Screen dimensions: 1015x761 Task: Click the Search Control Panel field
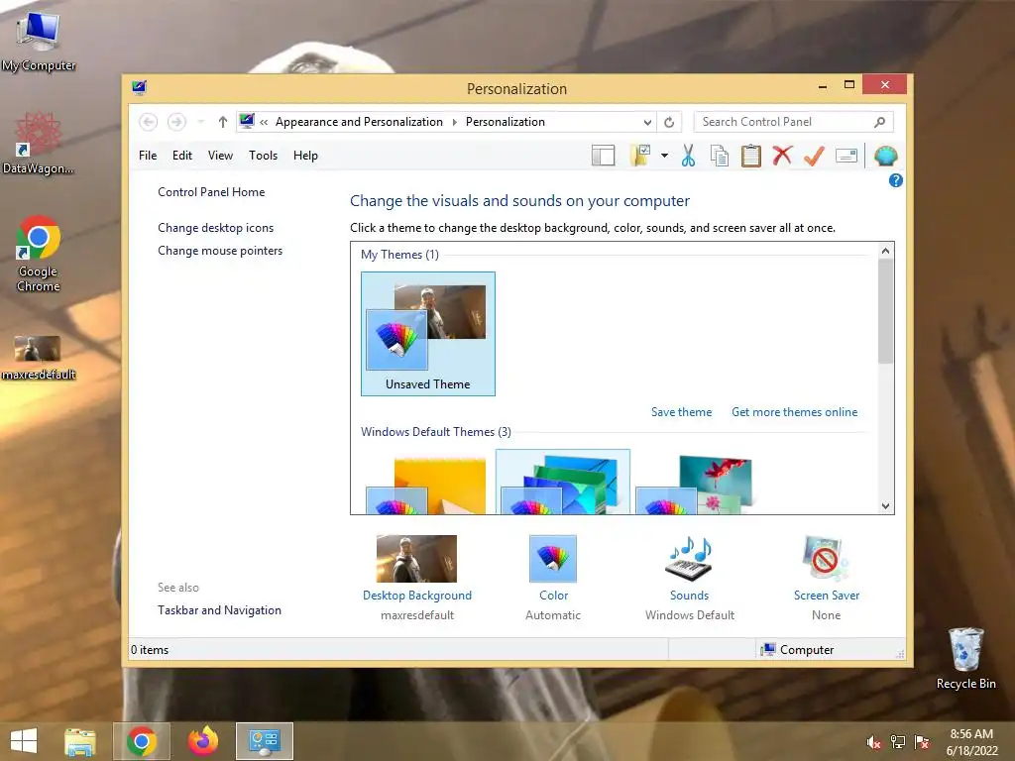[794, 122]
